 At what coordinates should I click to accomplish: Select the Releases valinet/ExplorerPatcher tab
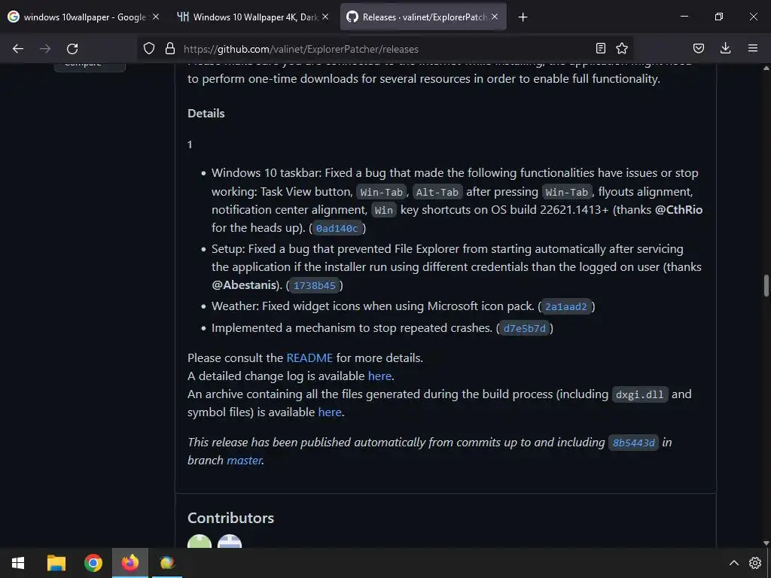pos(423,17)
